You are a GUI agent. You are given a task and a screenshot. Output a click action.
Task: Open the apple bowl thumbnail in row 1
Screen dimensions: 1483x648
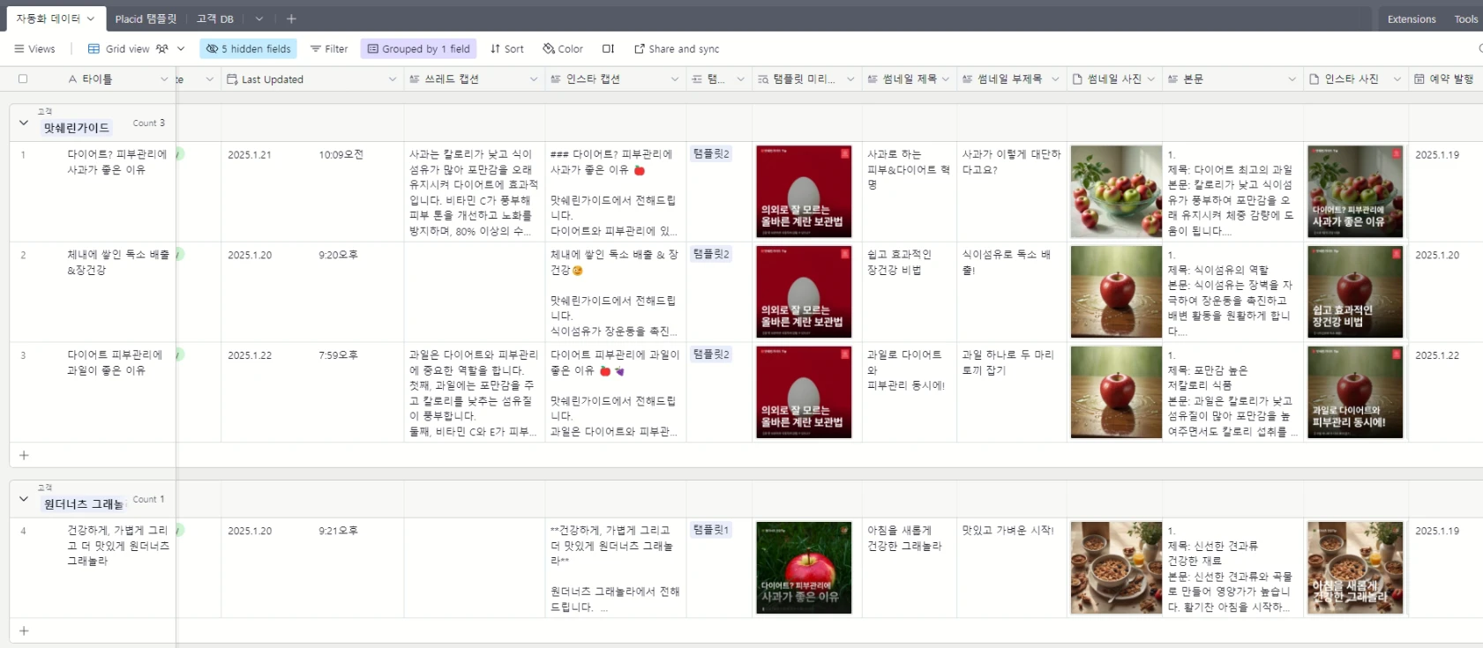[x=1115, y=191]
